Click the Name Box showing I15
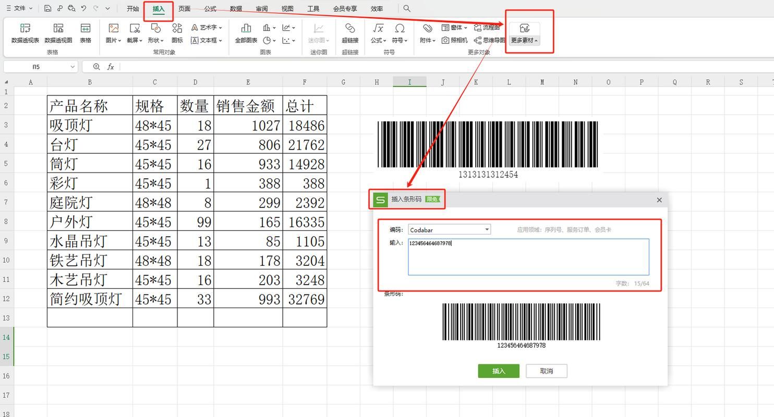This screenshot has height=417, width=774. tap(37, 67)
